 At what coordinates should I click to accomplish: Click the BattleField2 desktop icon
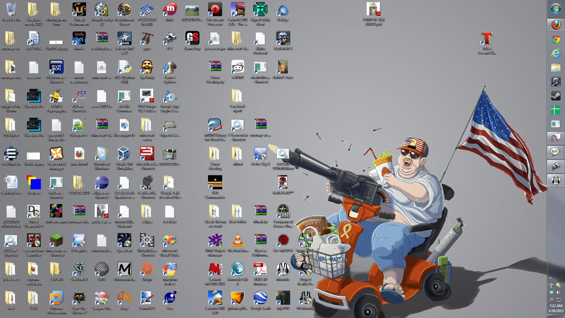[x=283, y=185]
